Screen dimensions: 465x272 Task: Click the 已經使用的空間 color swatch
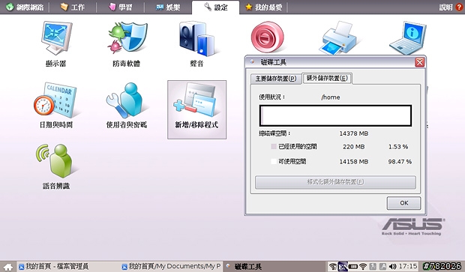pos(274,146)
